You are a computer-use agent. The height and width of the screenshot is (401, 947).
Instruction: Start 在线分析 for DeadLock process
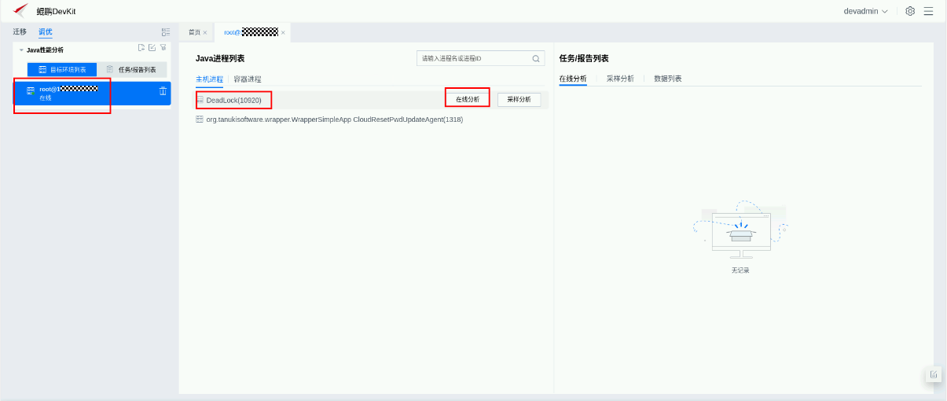pos(468,100)
